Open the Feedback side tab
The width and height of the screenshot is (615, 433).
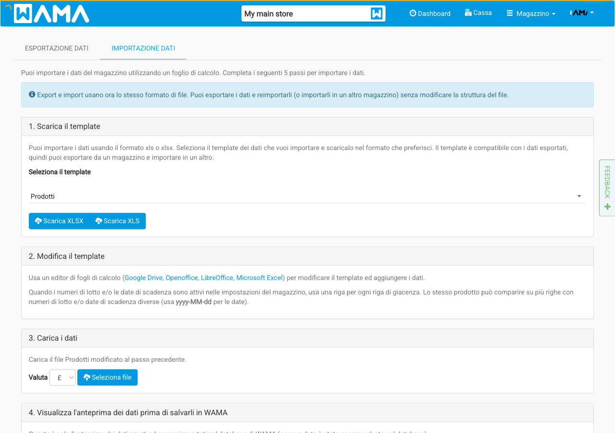pos(607,188)
